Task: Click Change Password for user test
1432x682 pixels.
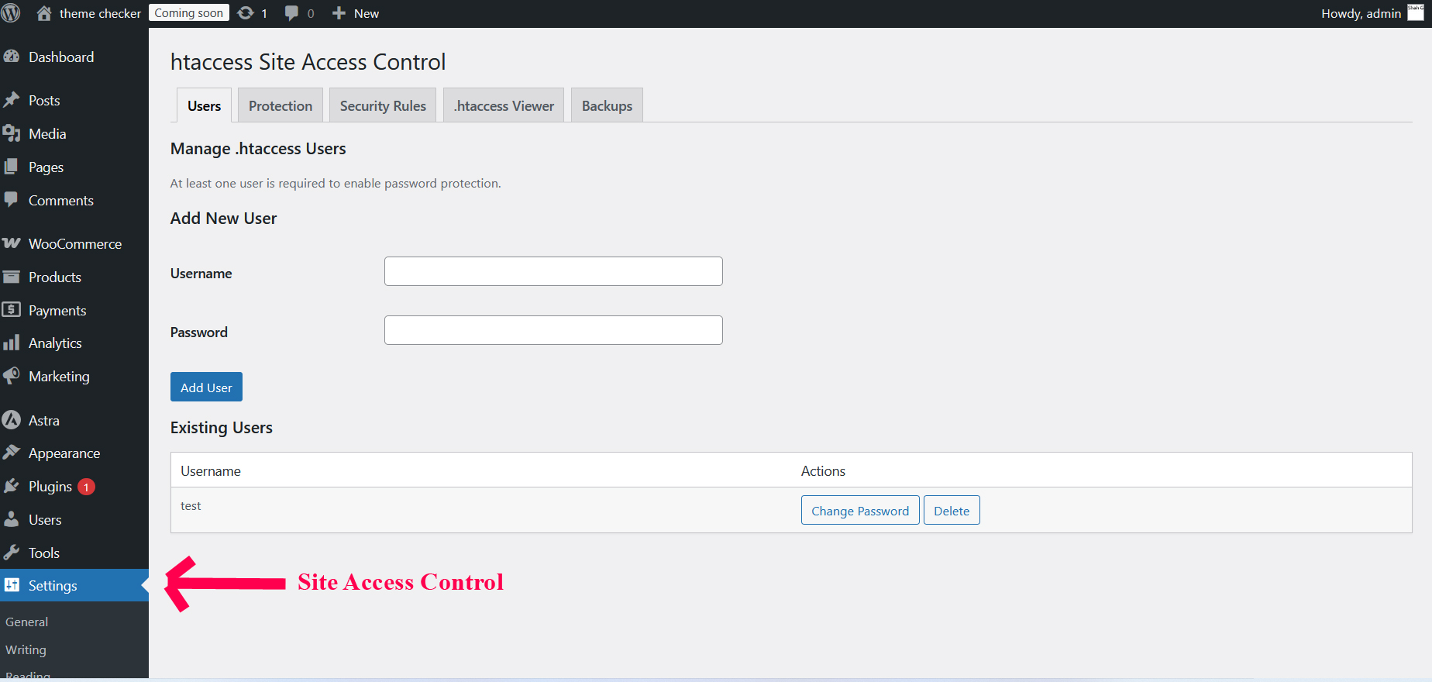Action: tap(860, 511)
